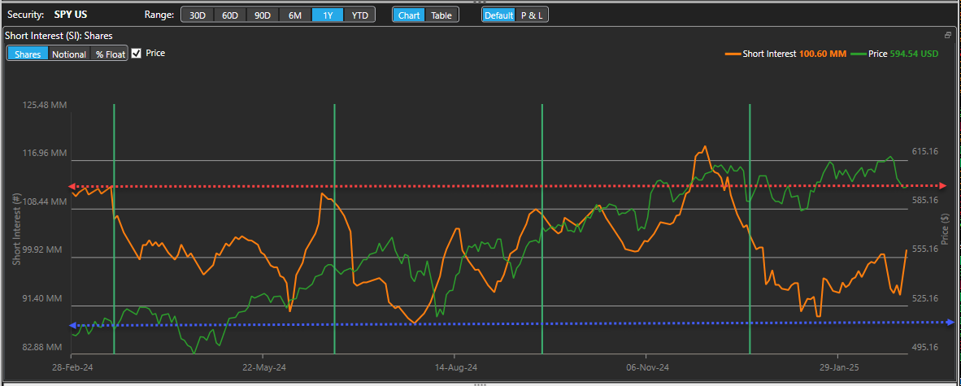The height and width of the screenshot is (386, 961).
Task: Switch short interest to Notional
Action: coord(68,54)
